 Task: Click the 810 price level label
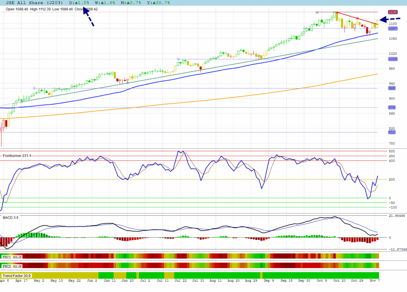click(392, 132)
